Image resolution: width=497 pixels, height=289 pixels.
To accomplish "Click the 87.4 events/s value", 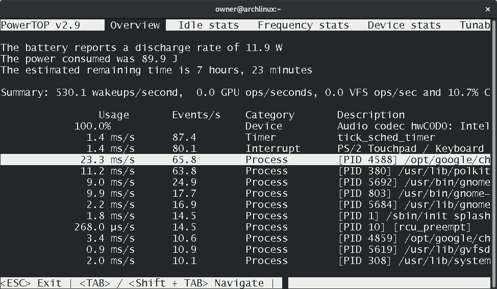I will click(184, 138).
